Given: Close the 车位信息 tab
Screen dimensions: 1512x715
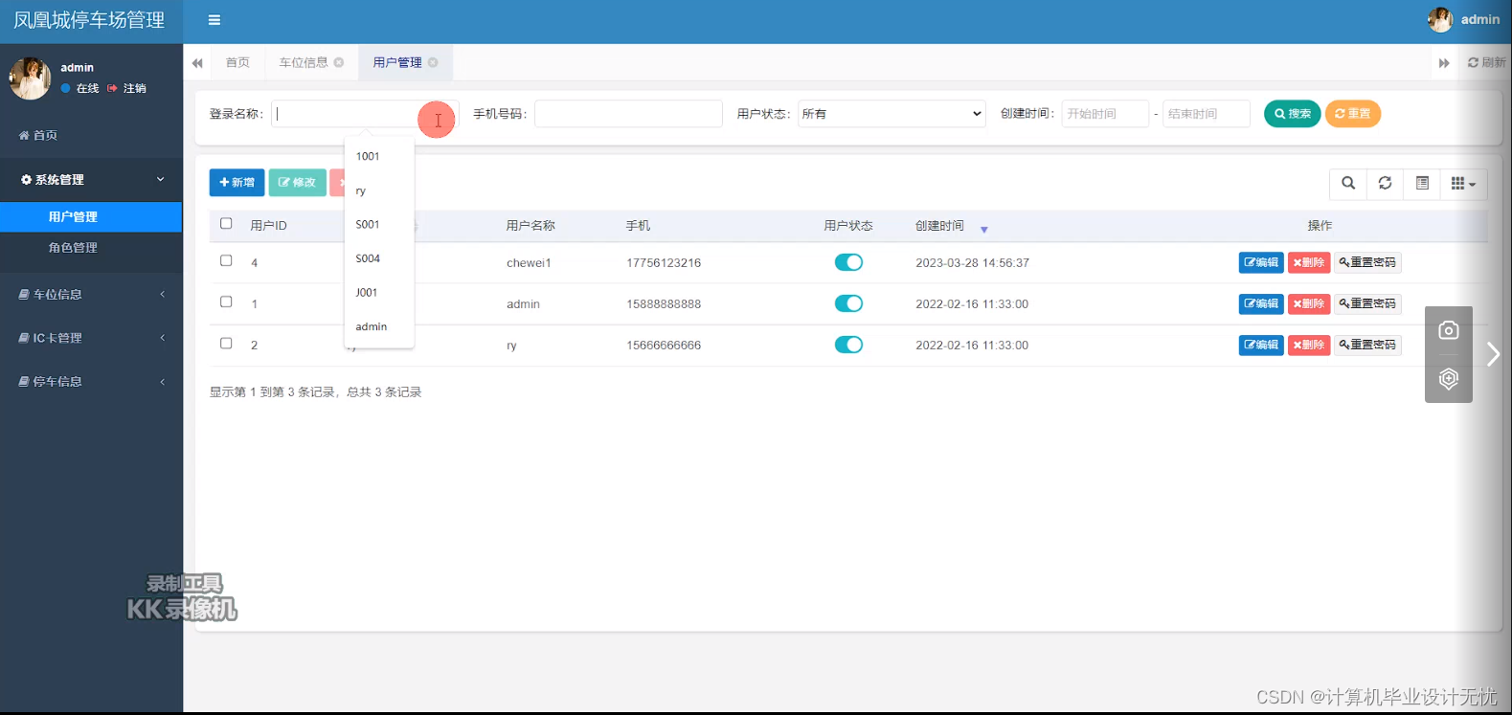Looking at the screenshot, I should [339, 62].
